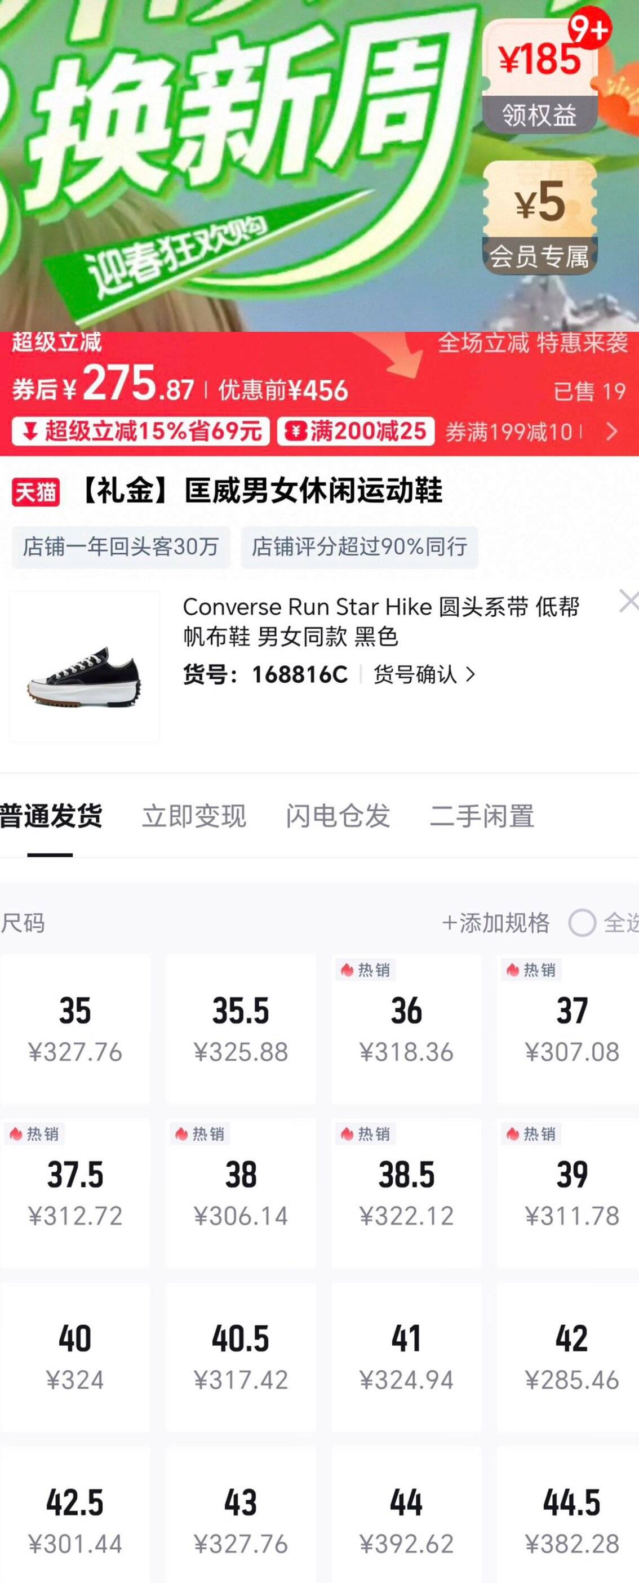Select size 37.5 hot-selling option
This screenshot has width=639, height=1583.
coord(75,1192)
